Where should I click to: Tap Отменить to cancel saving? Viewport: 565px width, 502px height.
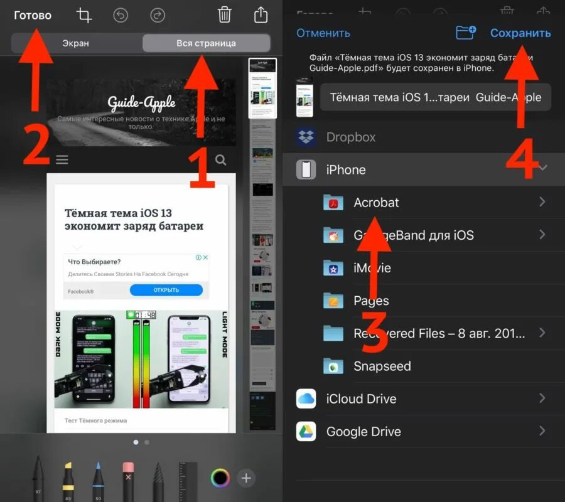(323, 33)
